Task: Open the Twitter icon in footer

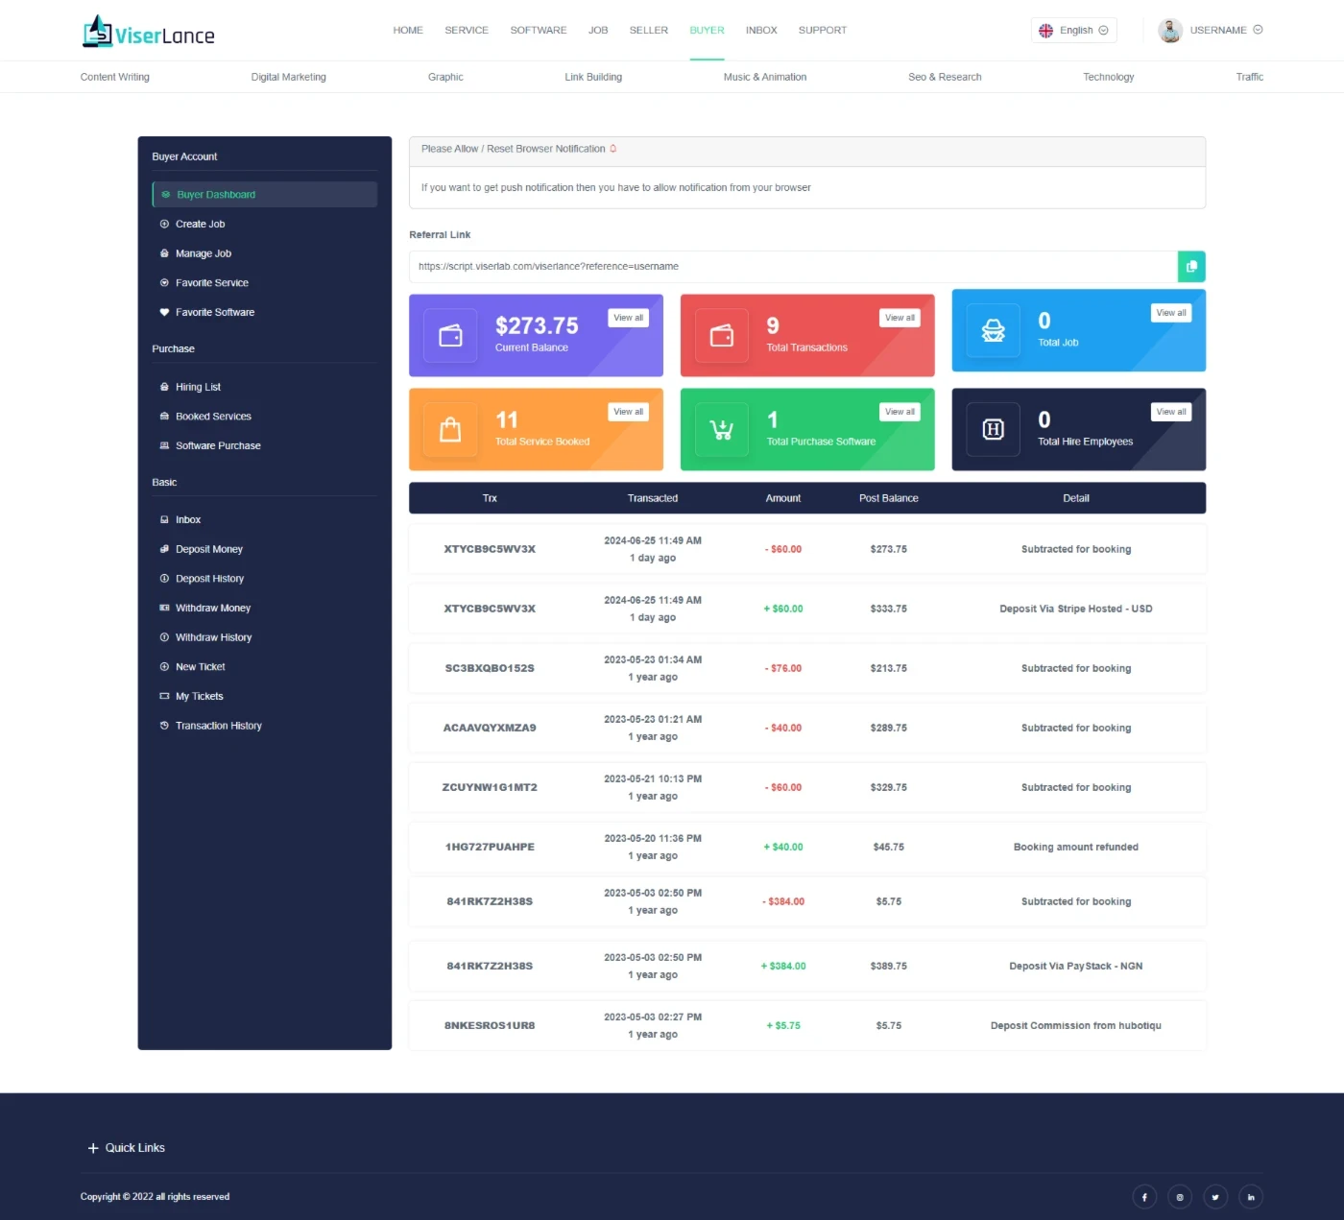Action: (x=1214, y=1197)
